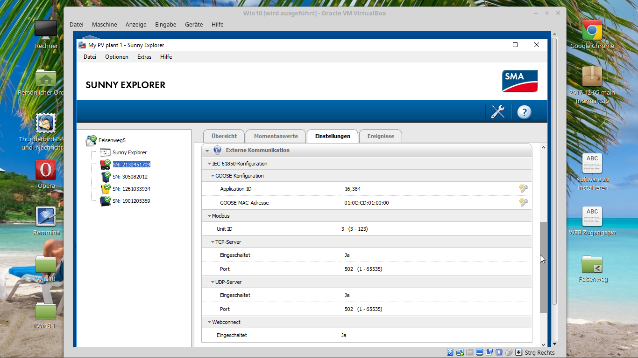638x358 pixels.
Task: Select SN: 2130451709 in device tree
Action: click(x=131, y=165)
